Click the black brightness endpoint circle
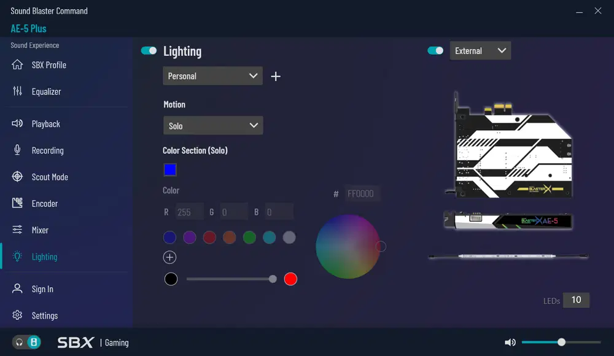Viewport: 614px width, 356px height. [171, 279]
